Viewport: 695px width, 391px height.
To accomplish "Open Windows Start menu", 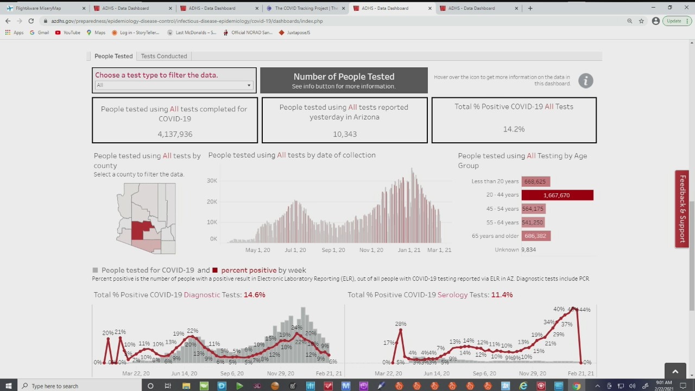I will (9, 386).
